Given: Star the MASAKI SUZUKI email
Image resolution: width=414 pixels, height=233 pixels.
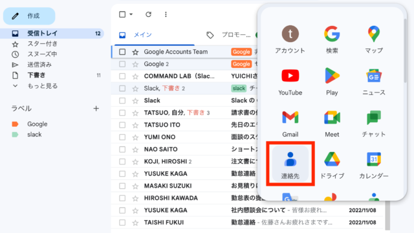Looking at the screenshot, I should coord(135,186).
